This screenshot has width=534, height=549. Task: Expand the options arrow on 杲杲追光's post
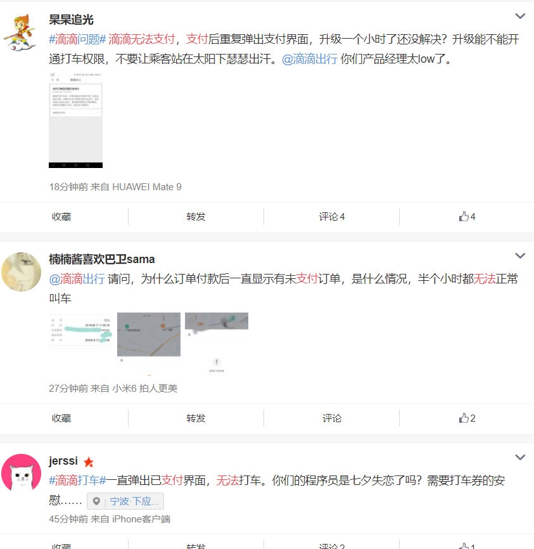pyautogui.click(x=520, y=16)
